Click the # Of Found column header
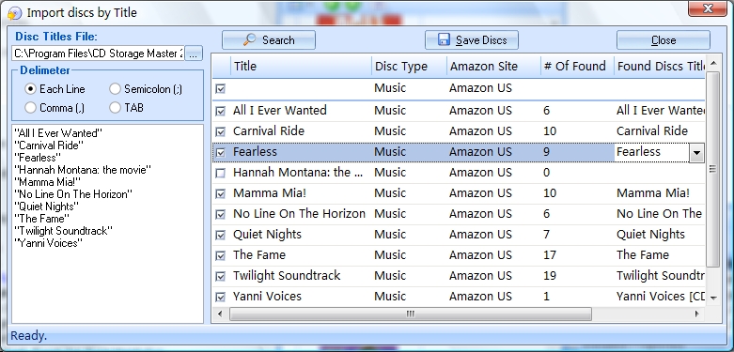This screenshot has height=352, width=734. 577,67
